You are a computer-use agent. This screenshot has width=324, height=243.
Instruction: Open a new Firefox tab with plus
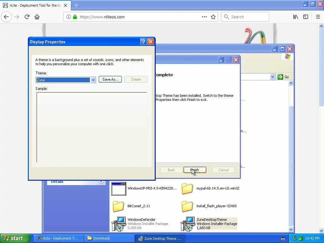coord(76,5)
